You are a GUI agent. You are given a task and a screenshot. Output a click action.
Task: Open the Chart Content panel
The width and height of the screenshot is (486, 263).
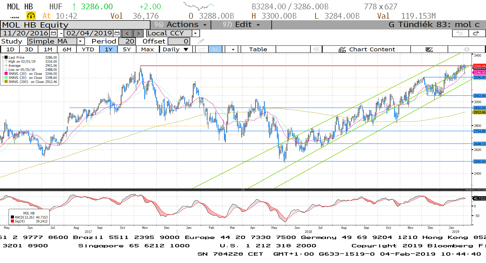click(x=367, y=49)
